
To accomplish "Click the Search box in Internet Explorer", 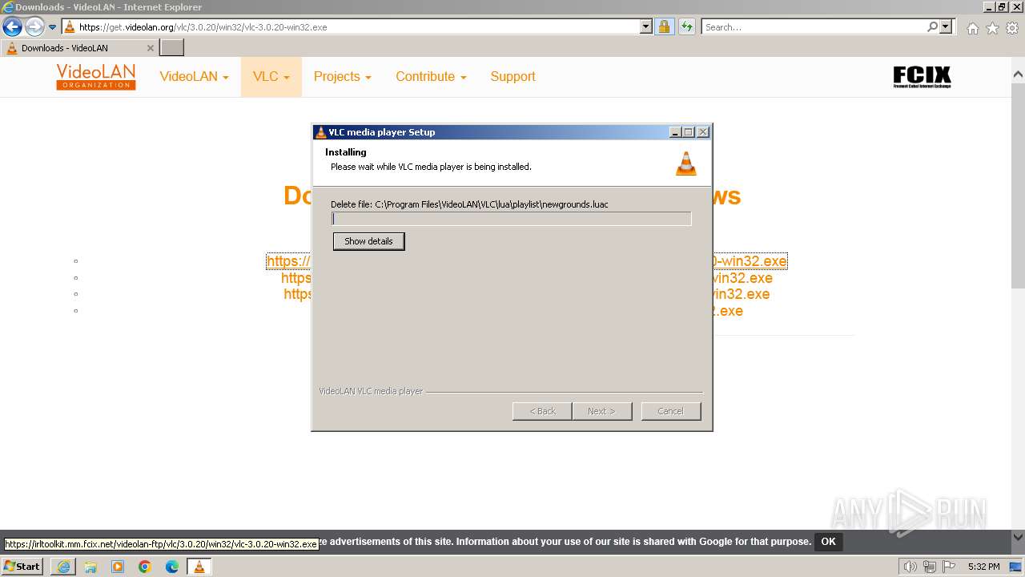I will pos(814,27).
